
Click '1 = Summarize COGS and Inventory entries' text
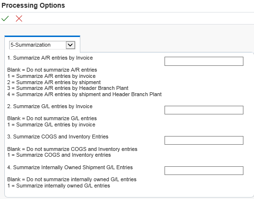pos(59,155)
